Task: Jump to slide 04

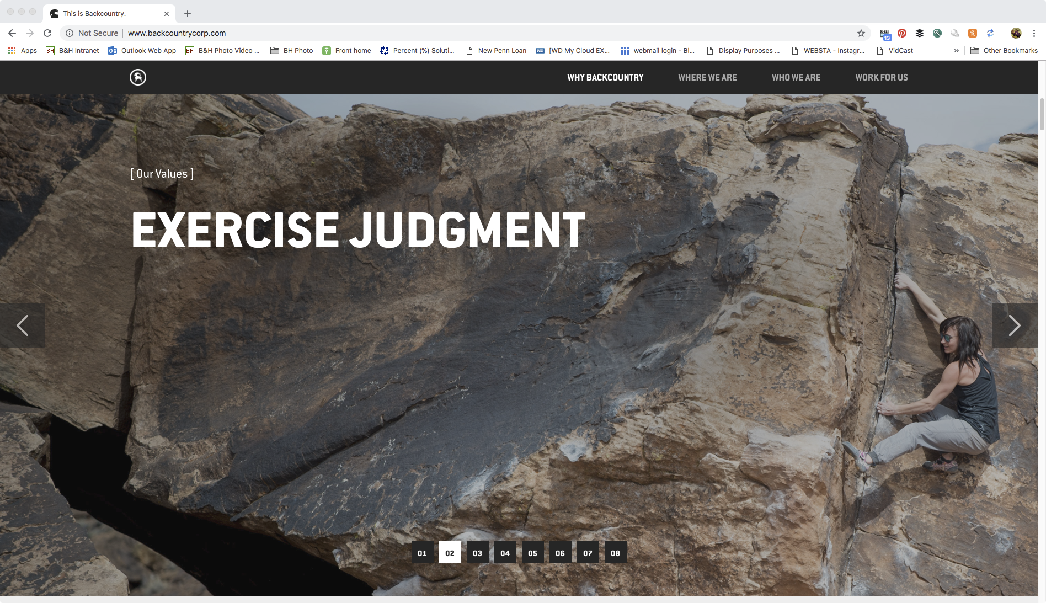Action: (x=505, y=553)
